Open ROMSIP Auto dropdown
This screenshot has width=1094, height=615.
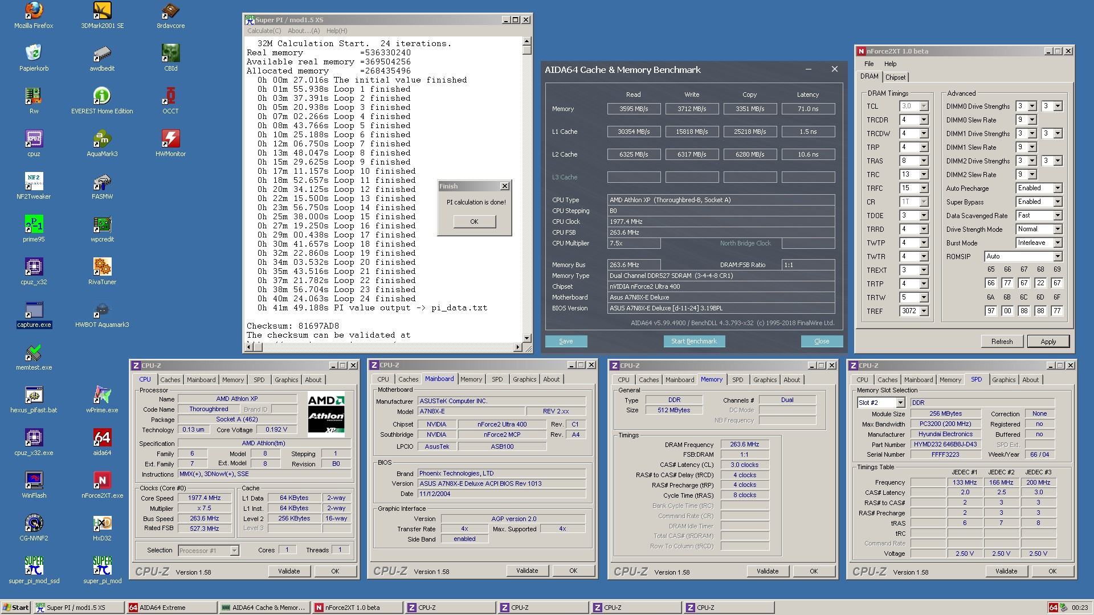1058,256
